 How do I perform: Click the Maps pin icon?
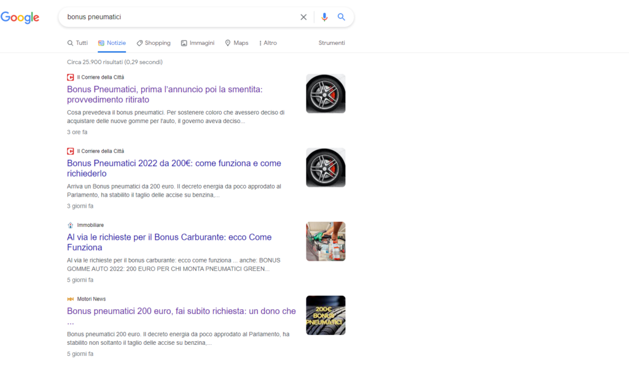(228, 42)
